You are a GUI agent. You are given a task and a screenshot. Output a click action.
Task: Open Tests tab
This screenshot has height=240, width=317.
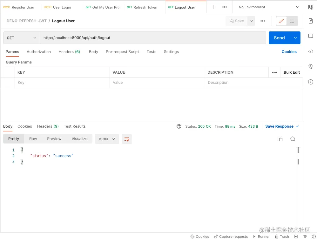[151, 52]
